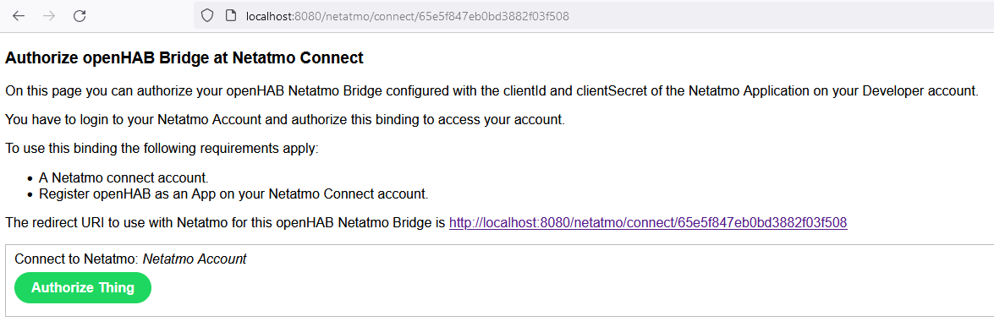Click the "Register openHAB as an App" bullet

(x=233, y=194)
